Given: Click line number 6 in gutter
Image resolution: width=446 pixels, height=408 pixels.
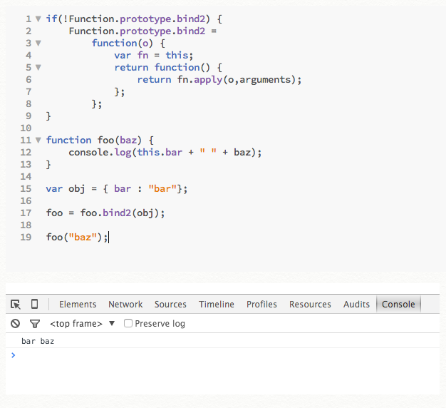Looking at the screenshot, I should [28, 79].
